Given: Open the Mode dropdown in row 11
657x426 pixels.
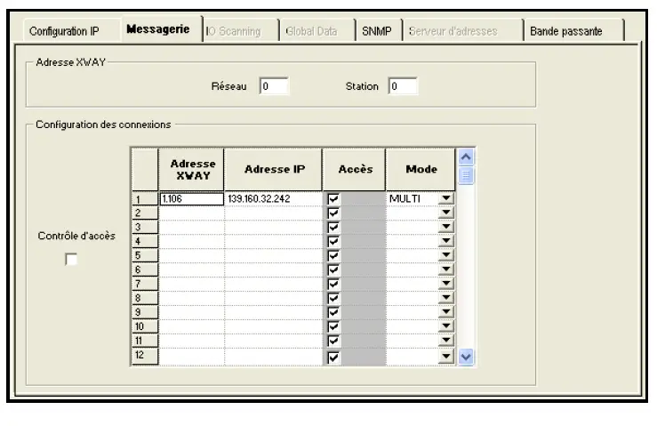Looking at the screenshot, I should tap(446, 340).
